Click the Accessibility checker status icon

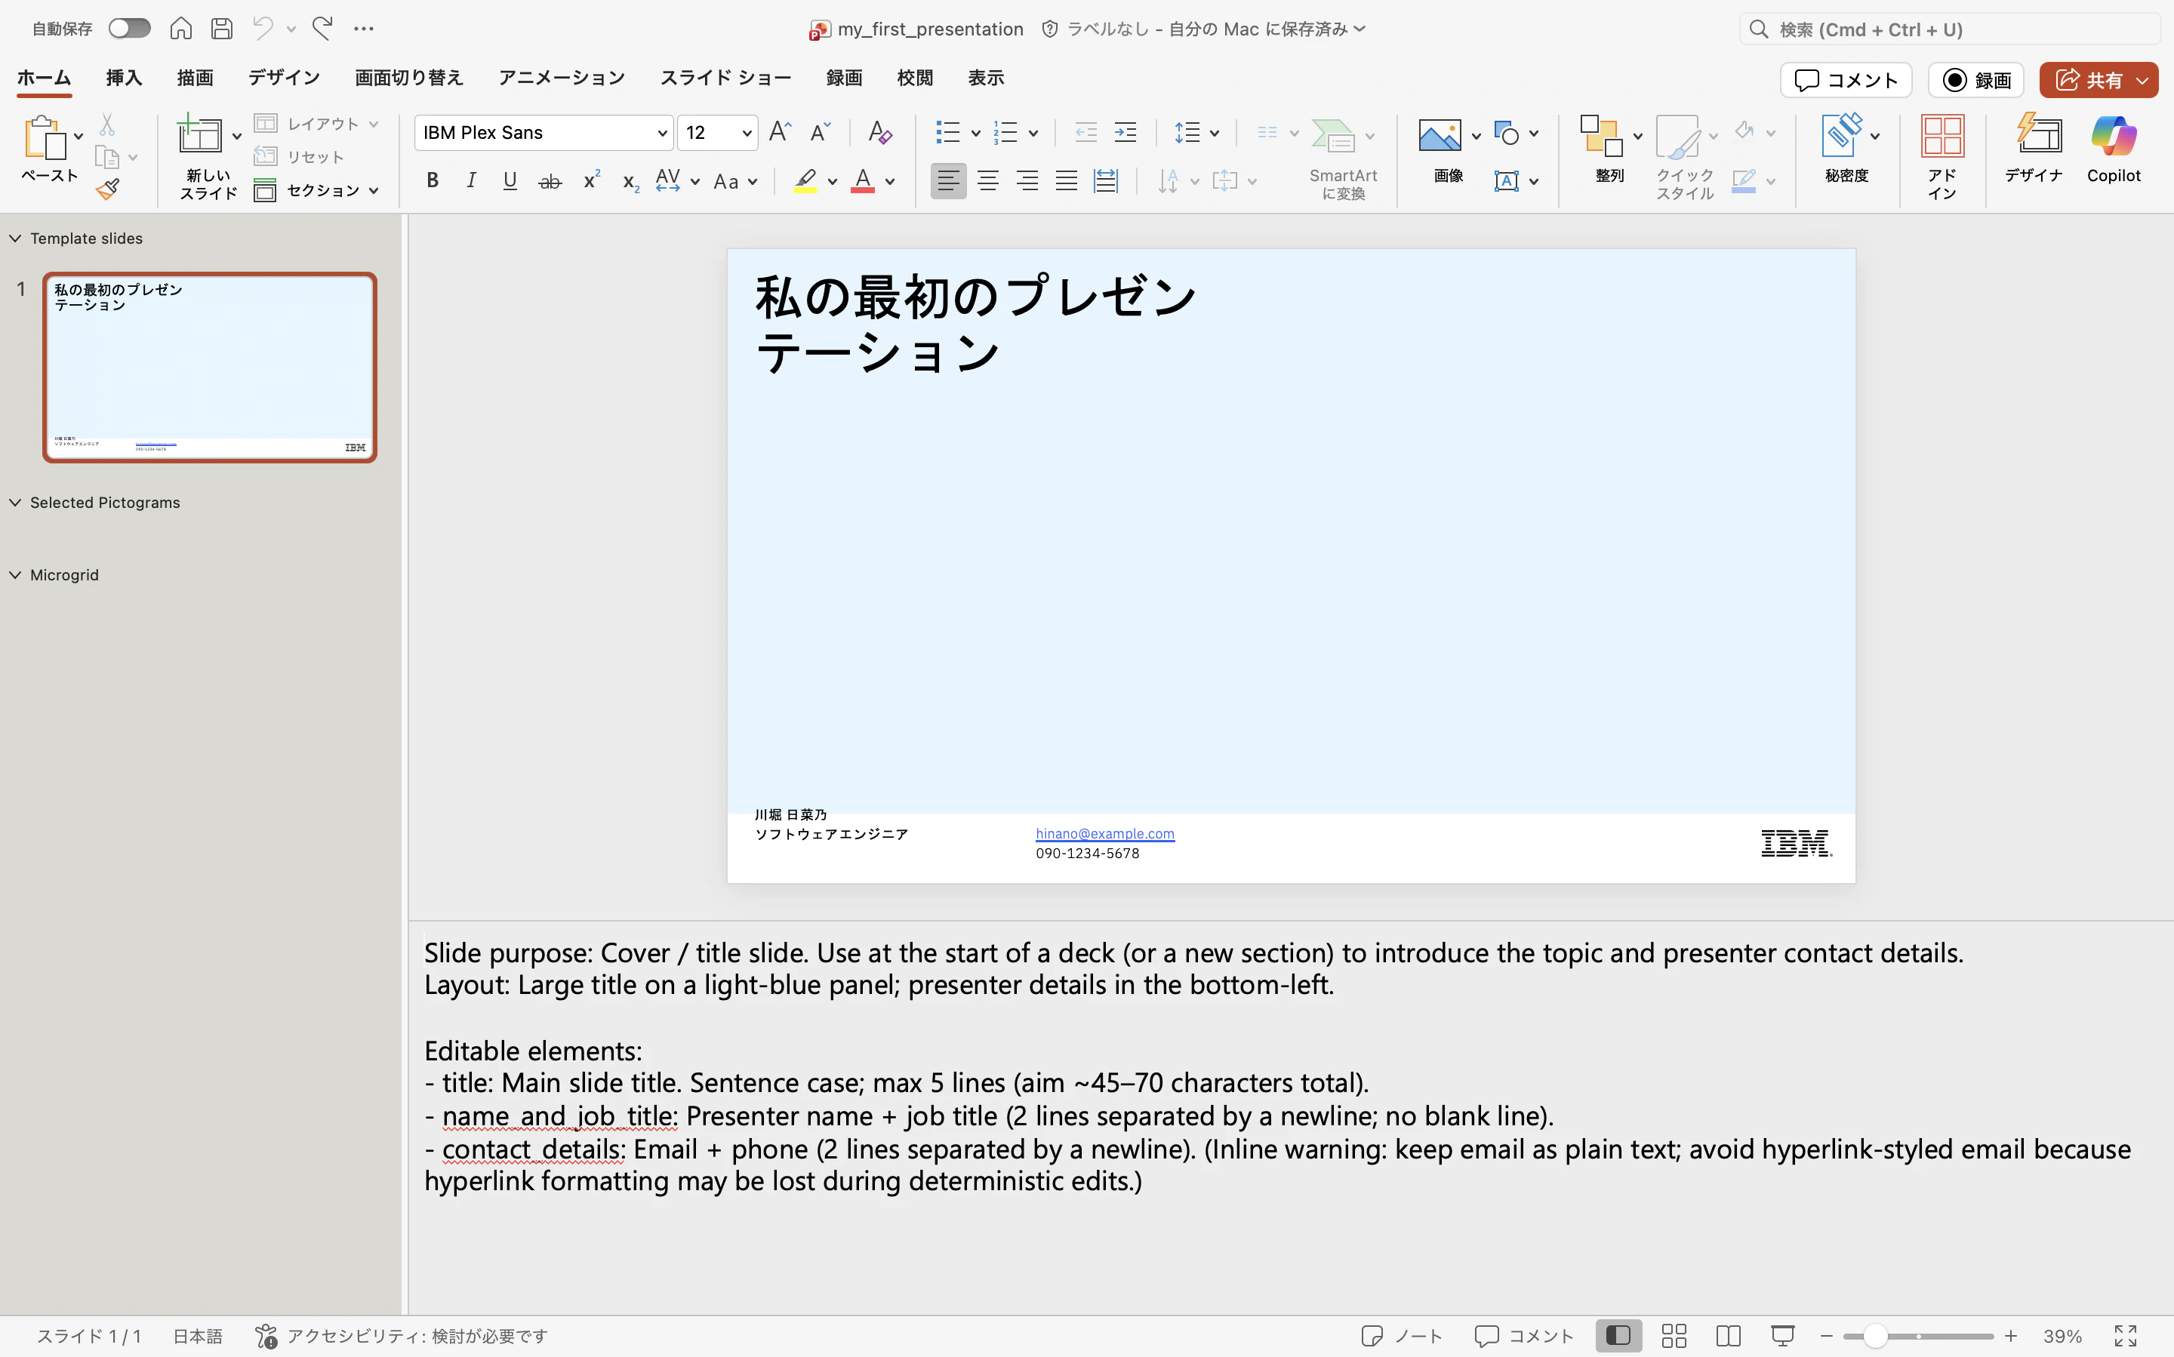click(266, 1335)
